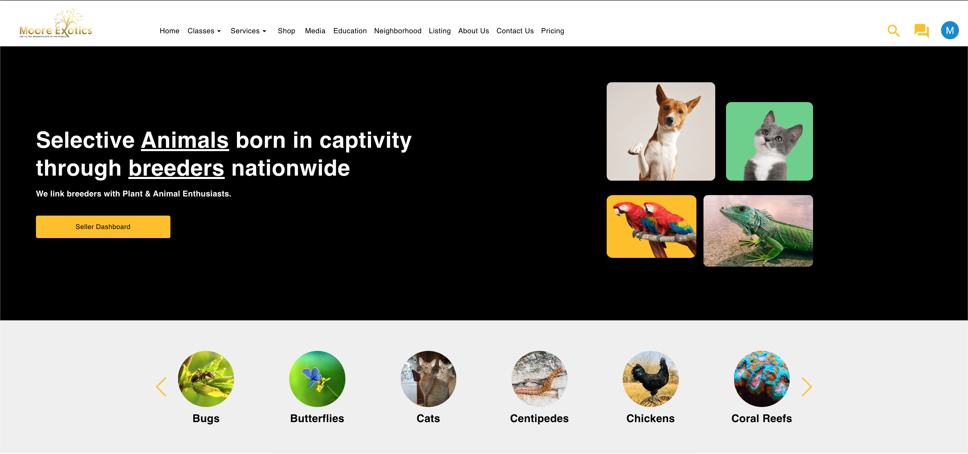968x454 pixels.
Task: Expand the Classes dropdown menu
Action: 204,31
